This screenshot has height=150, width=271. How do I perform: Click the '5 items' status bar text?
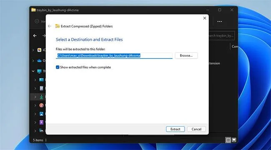(x=38, y=140)
